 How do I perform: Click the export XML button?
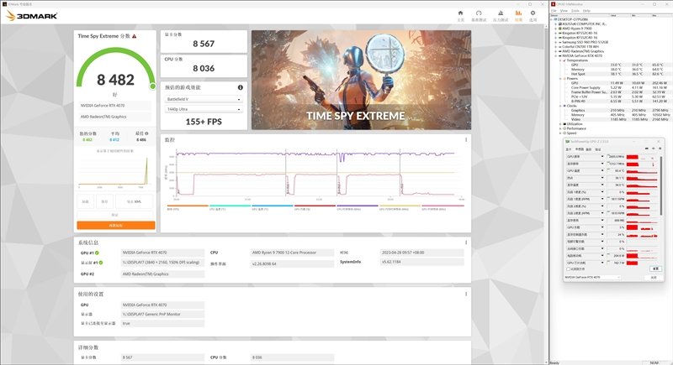[x=135, y=201]
